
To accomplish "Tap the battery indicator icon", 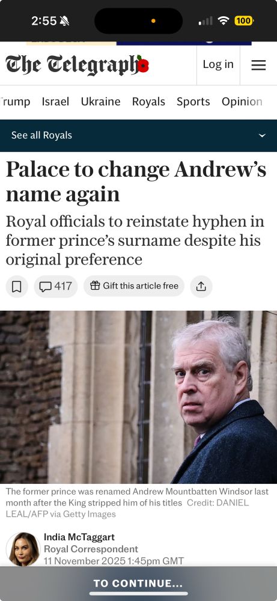I will pos(244,20).
